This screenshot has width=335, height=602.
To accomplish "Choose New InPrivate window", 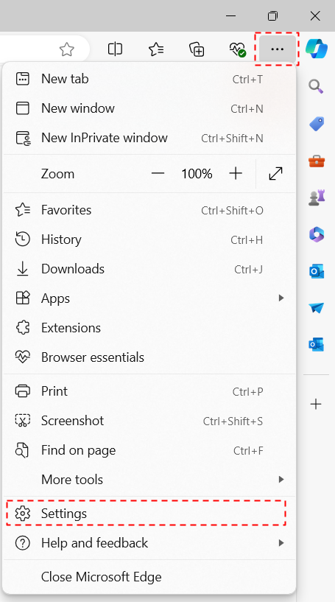I will tap(149, 138).
